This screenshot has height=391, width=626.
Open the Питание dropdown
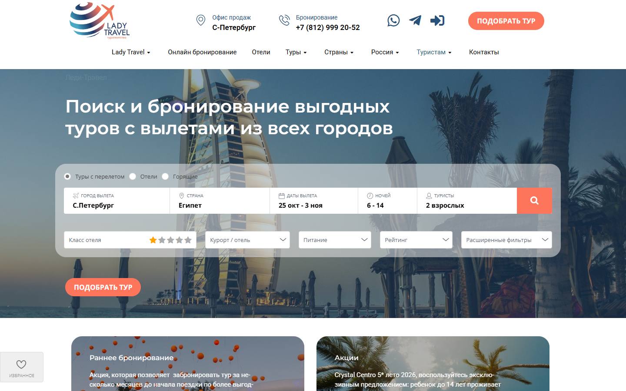[335, 240]
